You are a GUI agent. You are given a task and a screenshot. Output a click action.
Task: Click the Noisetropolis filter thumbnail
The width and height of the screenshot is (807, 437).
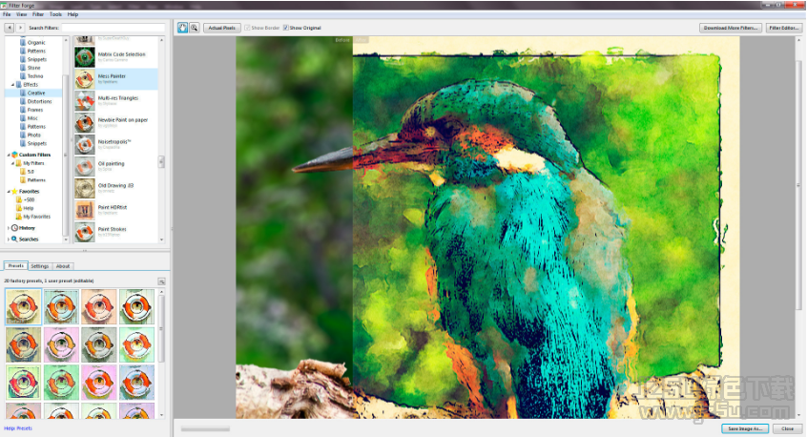[x=84, y=145]
